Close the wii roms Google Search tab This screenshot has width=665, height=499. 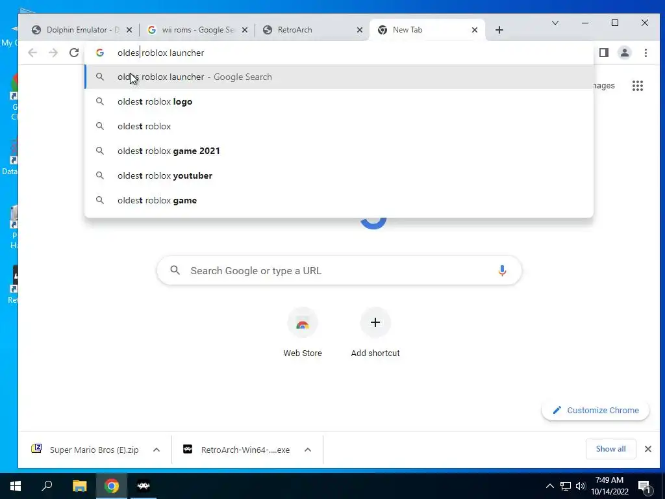(x=245, y=30)
